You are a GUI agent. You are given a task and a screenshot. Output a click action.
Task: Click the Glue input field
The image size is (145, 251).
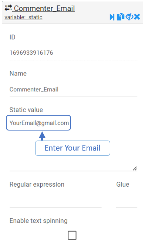pos(127,201)
